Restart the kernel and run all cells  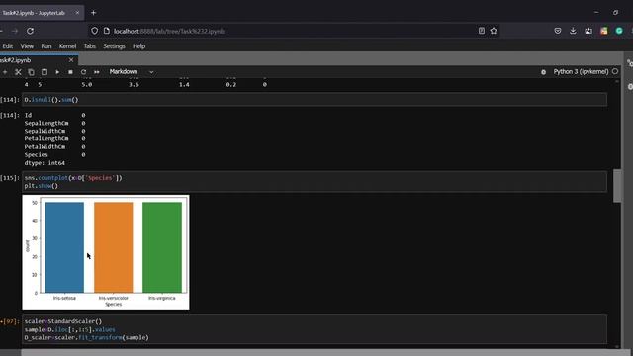click(x=97, y=72)
